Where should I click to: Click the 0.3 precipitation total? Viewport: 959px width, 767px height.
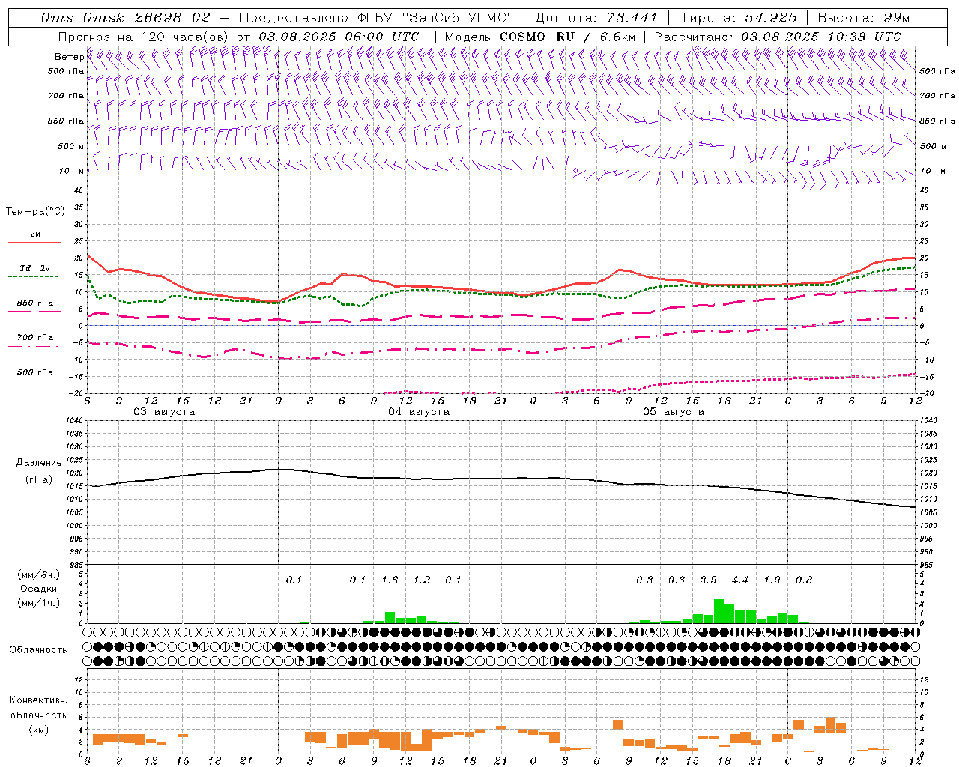(x=644, y=580)
